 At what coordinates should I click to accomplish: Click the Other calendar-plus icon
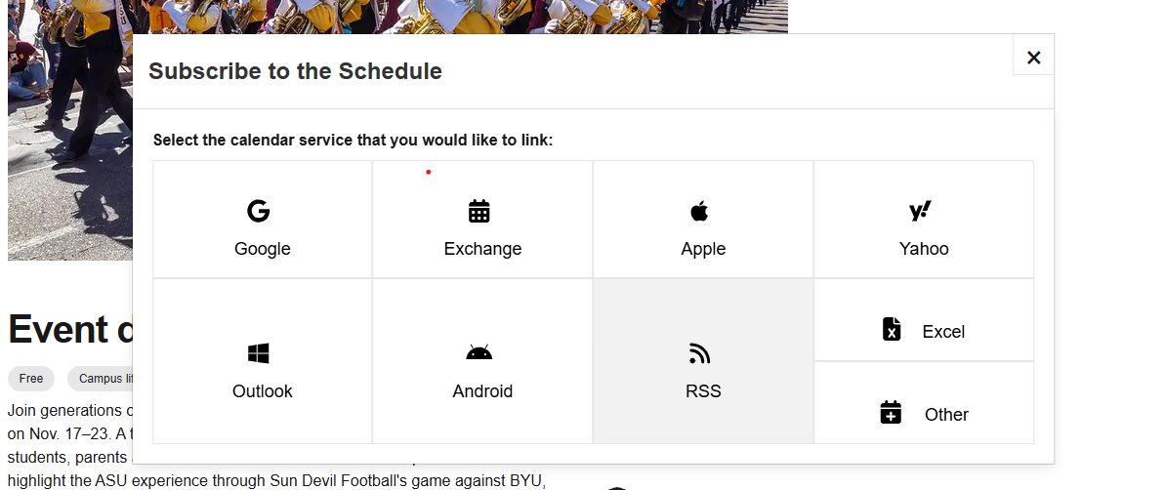[890, 412]
